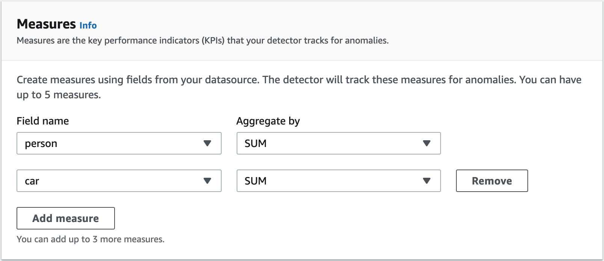Click the 'car' value text in second dropdown
This screenshot has height=261, width=604.
(x=32, y=181)
